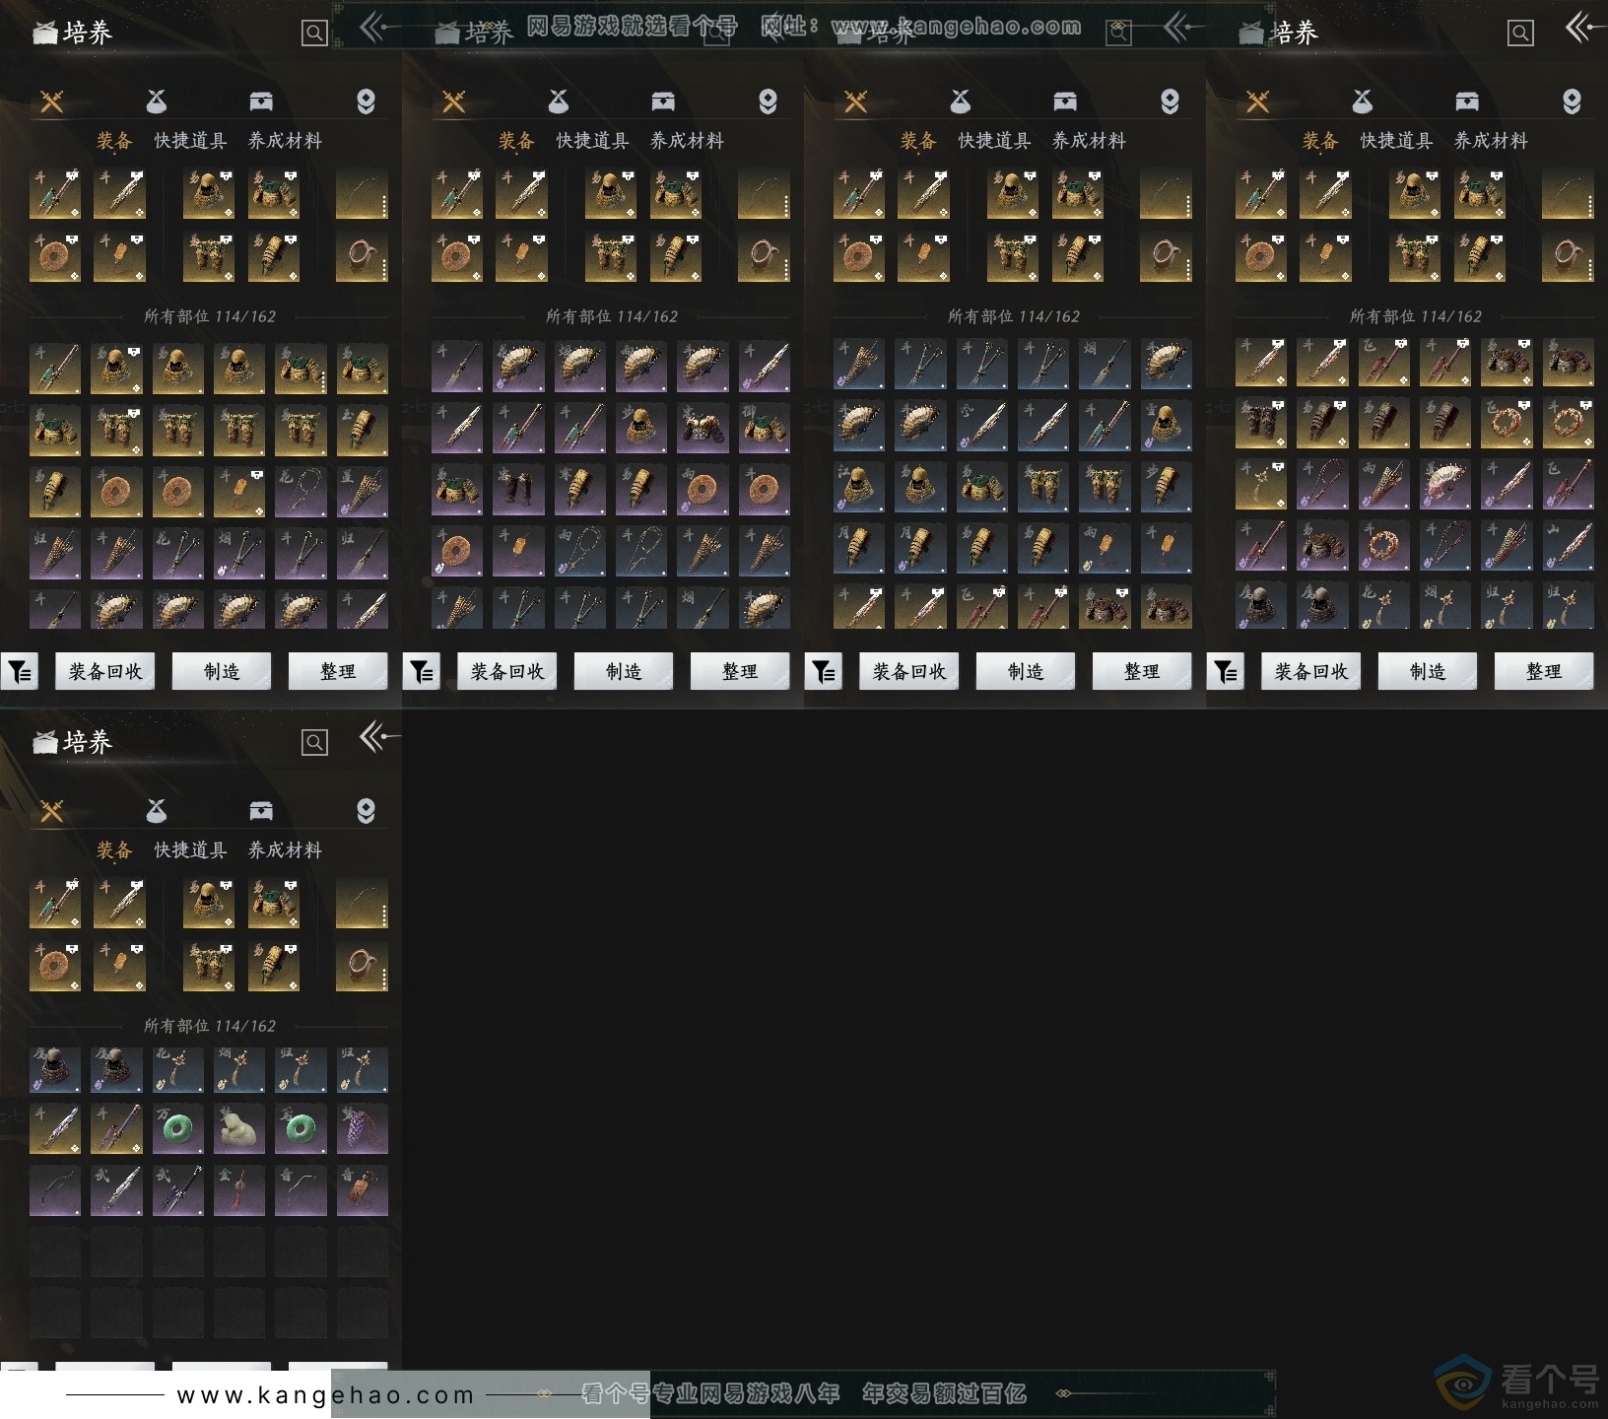Switch to 快捷道具 tab in second panel
This screenshot has height=1419, width=1608.
point(592,141)
